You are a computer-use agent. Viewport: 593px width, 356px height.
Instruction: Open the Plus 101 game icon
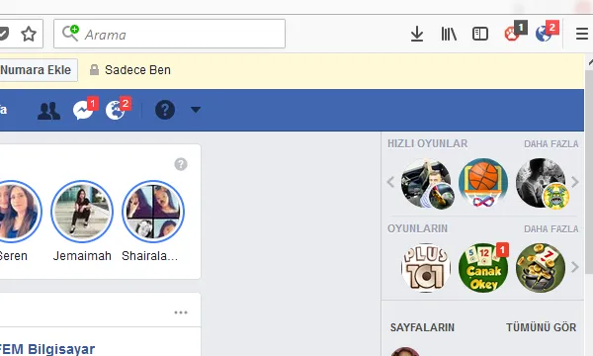pyautogui.click(x=426, y=268)
